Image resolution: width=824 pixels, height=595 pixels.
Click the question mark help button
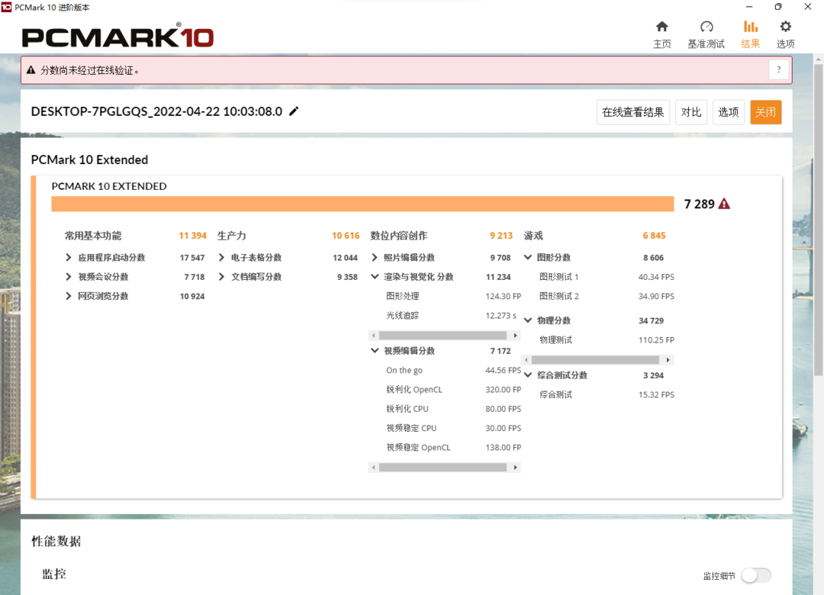779,69
